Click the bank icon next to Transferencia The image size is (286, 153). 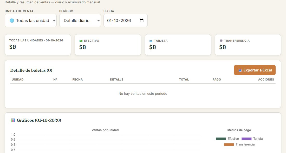coord(221,41)
